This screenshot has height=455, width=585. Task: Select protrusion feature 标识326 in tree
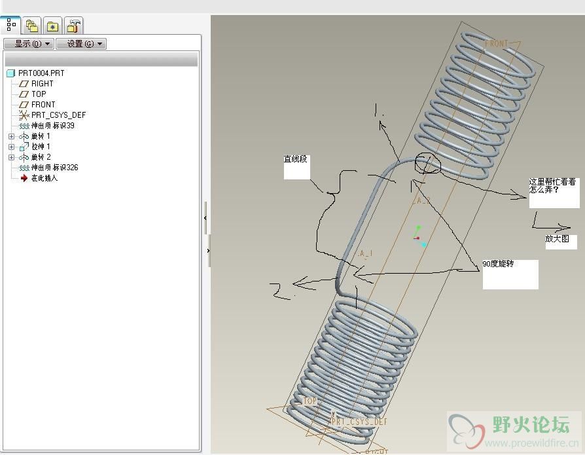pos(48,167)
